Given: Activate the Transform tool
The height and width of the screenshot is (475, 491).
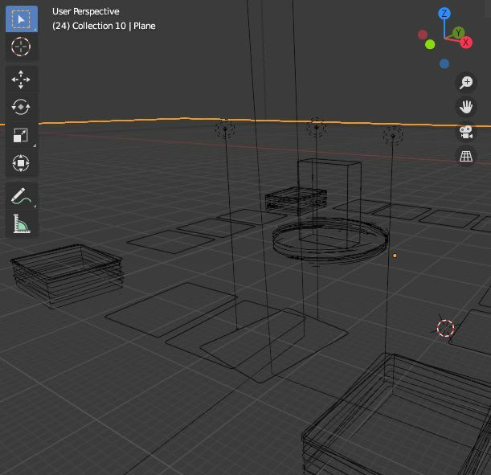Looking at the screenshot, I should (21, 163).
